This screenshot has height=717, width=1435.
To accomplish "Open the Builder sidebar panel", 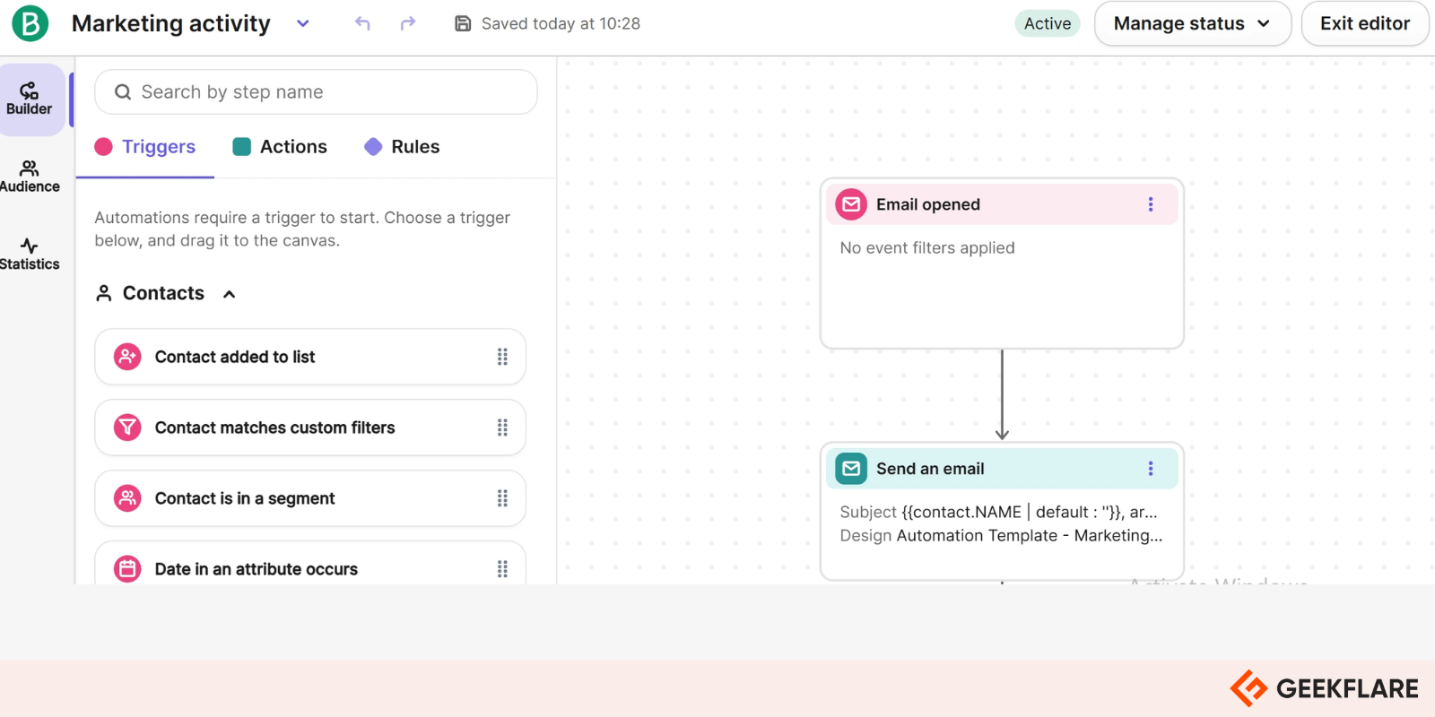I will [x=32, y=99].
